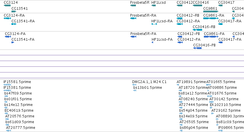Select the AT19891.5prime label
The height and width of the screenshot is (132, 244).
[191, 82]
